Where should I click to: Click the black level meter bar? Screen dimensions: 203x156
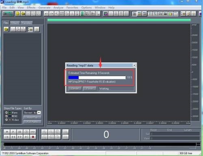click(x=100, y=144)
